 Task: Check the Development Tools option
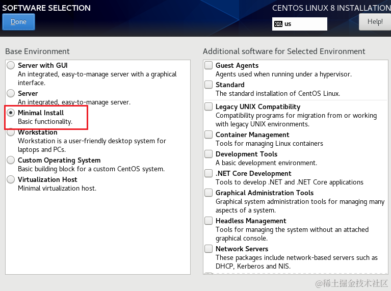208,154
